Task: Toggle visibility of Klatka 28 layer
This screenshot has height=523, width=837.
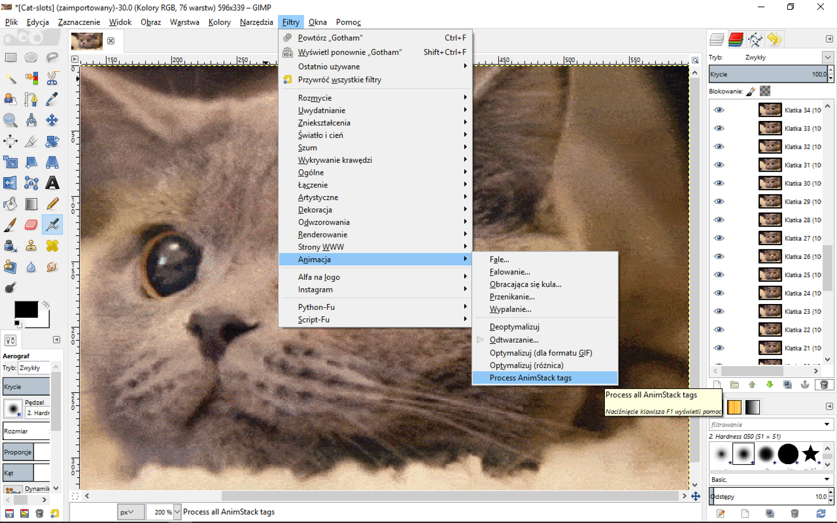Action: pyautogui.click(x=719, y=220)
